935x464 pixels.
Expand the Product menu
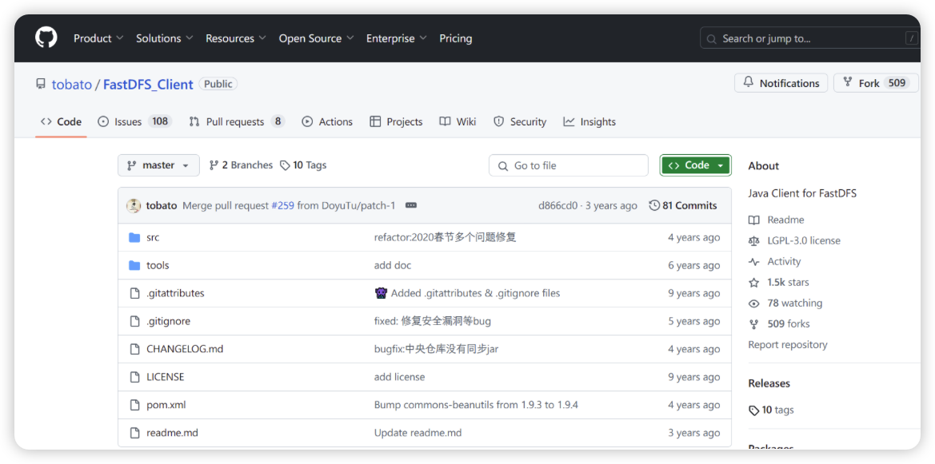pos(98,38)
